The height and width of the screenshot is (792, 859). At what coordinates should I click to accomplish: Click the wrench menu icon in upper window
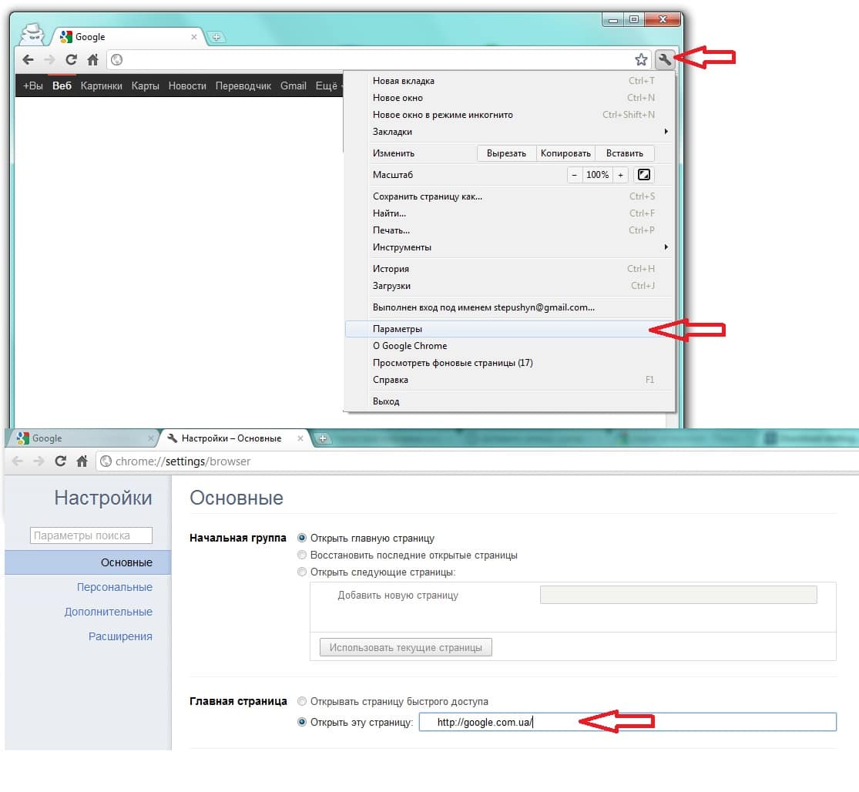(x=664, y=59)
